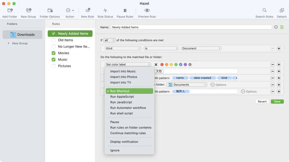Image resolution: width=289 pixels, height=162 pixels.
Task: Select Run AppleScript in the menu
Action: click(x=130, y=96)
